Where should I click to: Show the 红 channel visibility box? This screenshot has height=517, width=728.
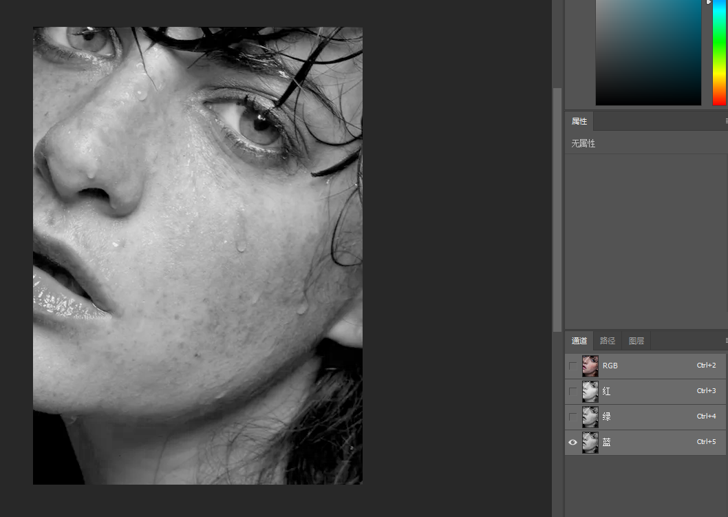(573, 391)
